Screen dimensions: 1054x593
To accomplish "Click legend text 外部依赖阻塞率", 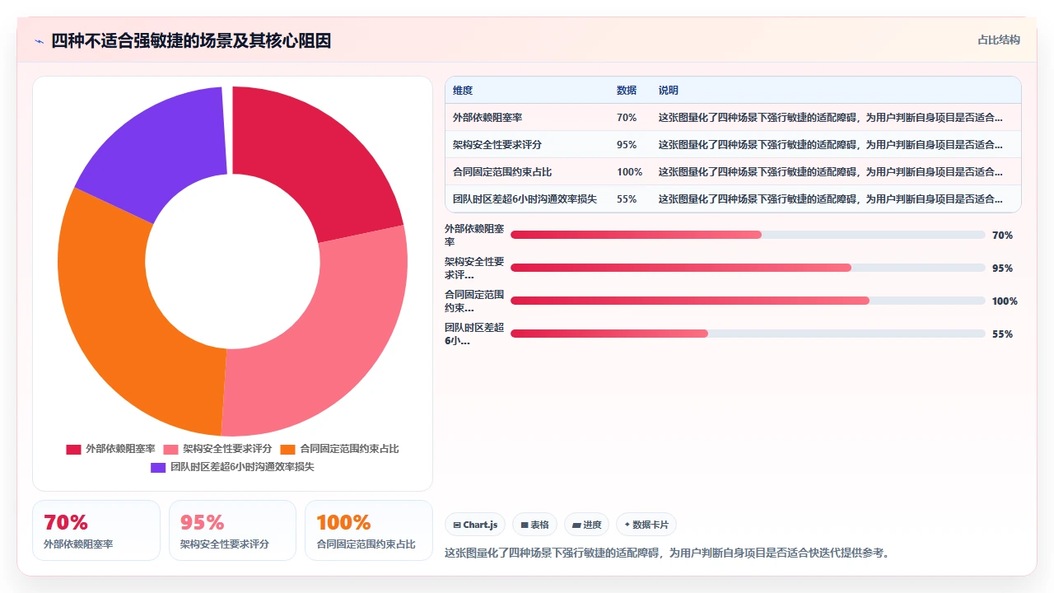I will [120, 449].
